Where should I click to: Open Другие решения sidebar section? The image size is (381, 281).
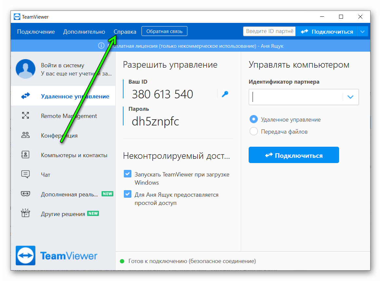(x=63, y=214)
